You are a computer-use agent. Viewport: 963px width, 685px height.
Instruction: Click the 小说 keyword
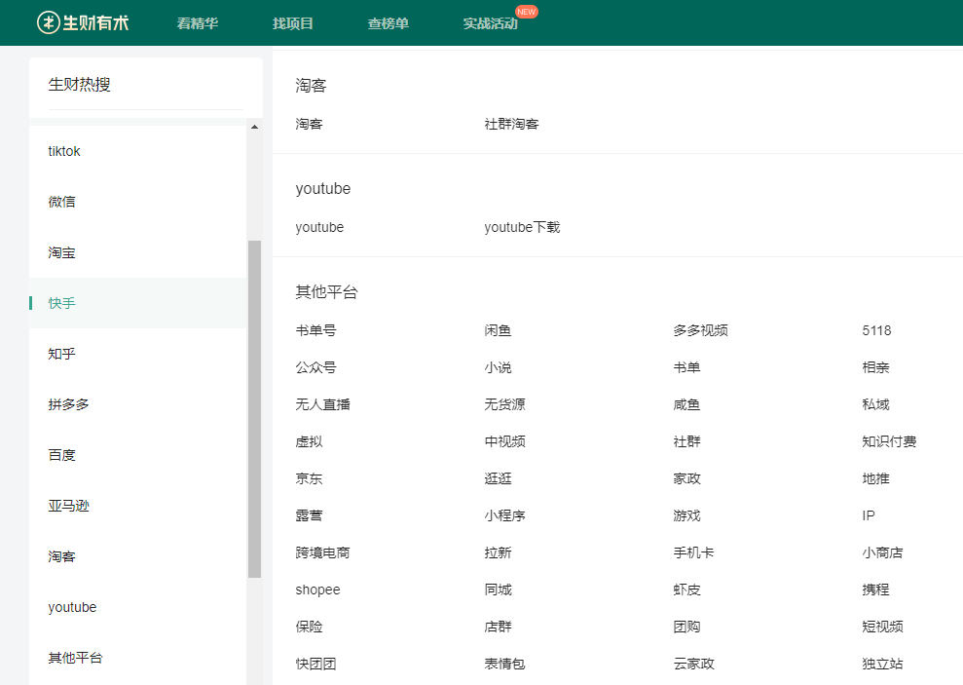498,367
